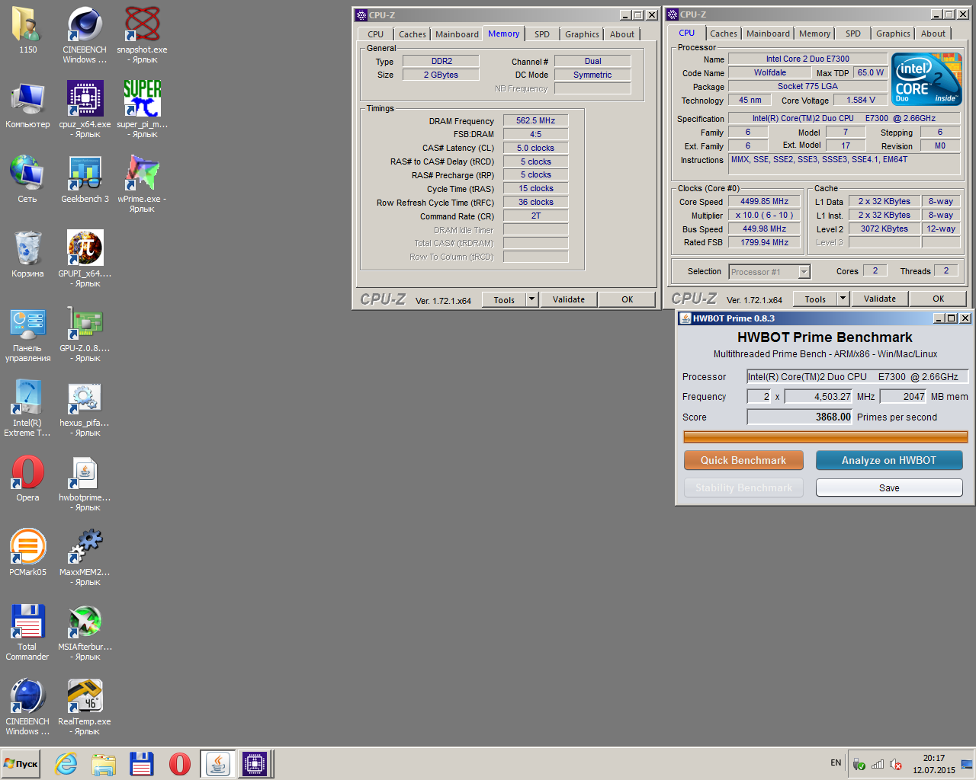Open the 1150 folder icon
Screen dimensions: 976x780
click(x=27, y=30)
